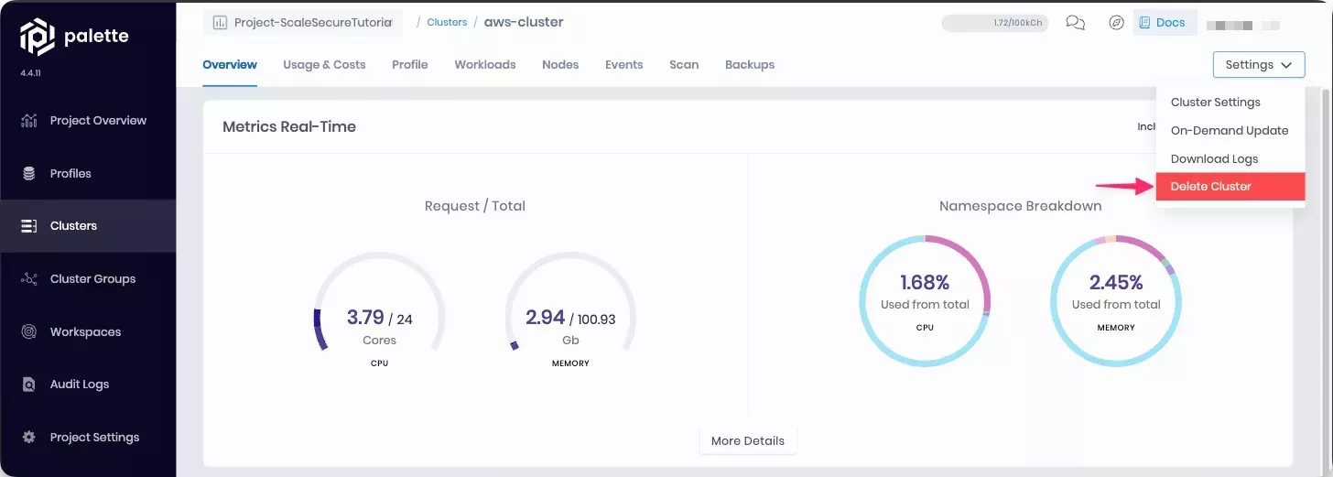Viewport: 1333px width, 477px height.
Task: Click the namespace memory 2.45% donut chart
Action: [x=1116, y=300]
